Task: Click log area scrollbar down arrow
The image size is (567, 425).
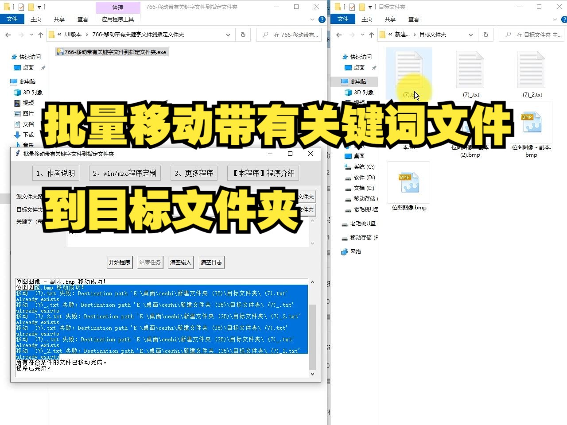Action: (312, 374)
